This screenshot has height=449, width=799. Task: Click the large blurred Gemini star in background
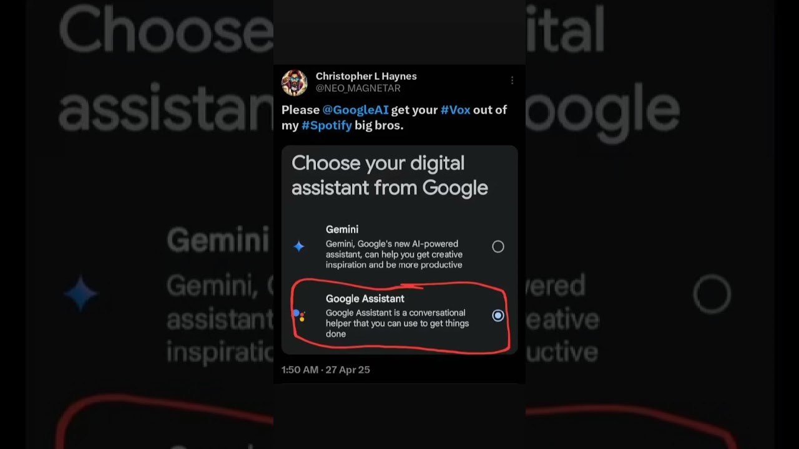pyautogui.click(x=81, y=294)
